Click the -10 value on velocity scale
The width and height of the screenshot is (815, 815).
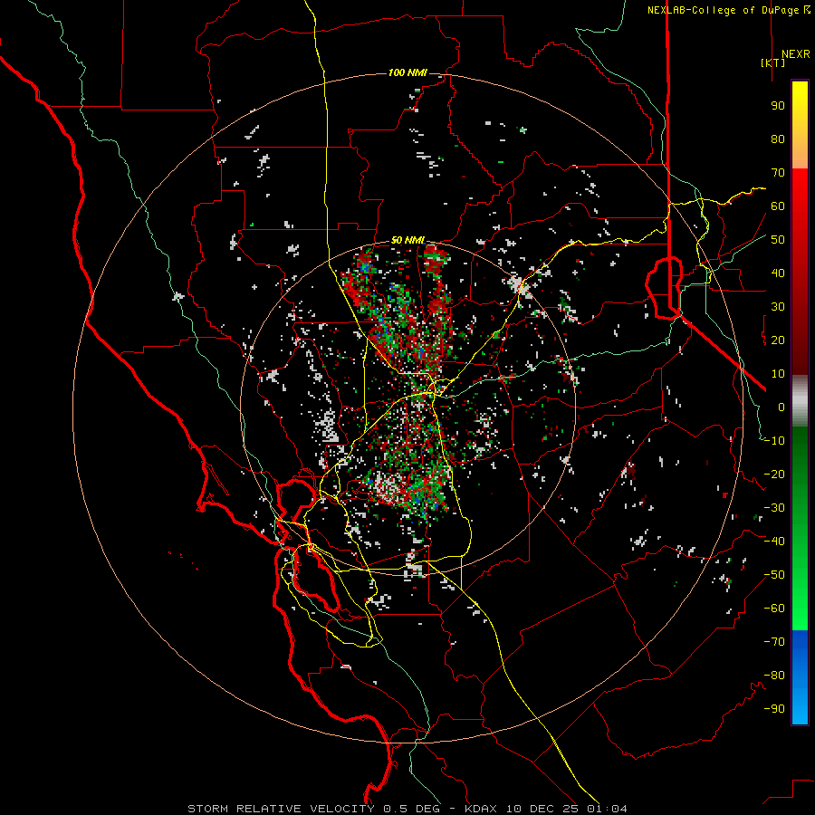point(774,441)
